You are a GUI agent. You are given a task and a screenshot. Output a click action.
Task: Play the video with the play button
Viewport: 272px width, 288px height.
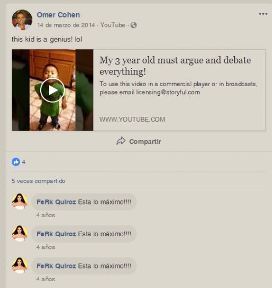[52, 90]
